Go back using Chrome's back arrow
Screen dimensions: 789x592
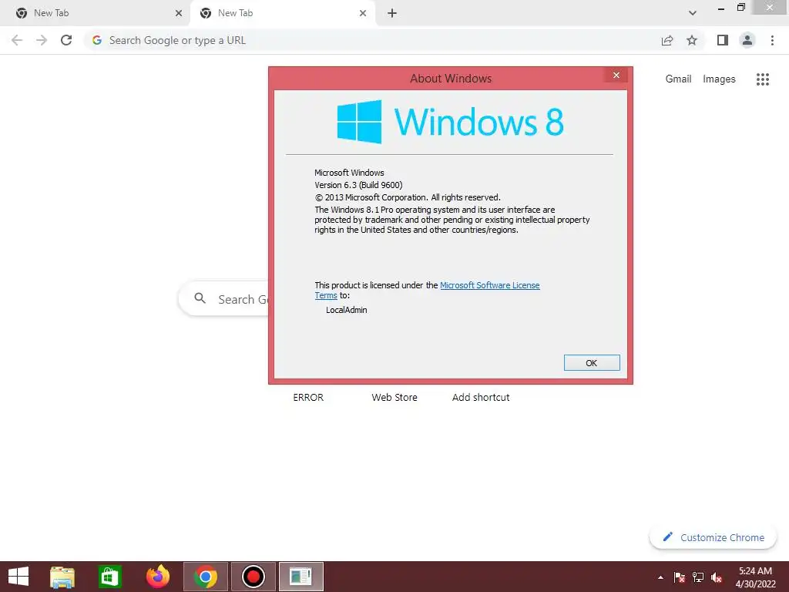17,40
